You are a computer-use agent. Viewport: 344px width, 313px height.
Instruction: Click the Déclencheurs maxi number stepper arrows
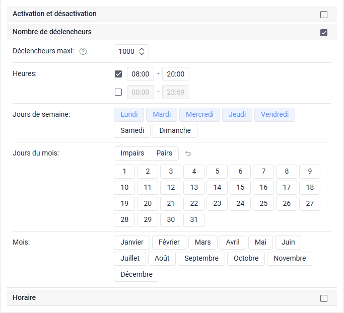tap(142, 51)
